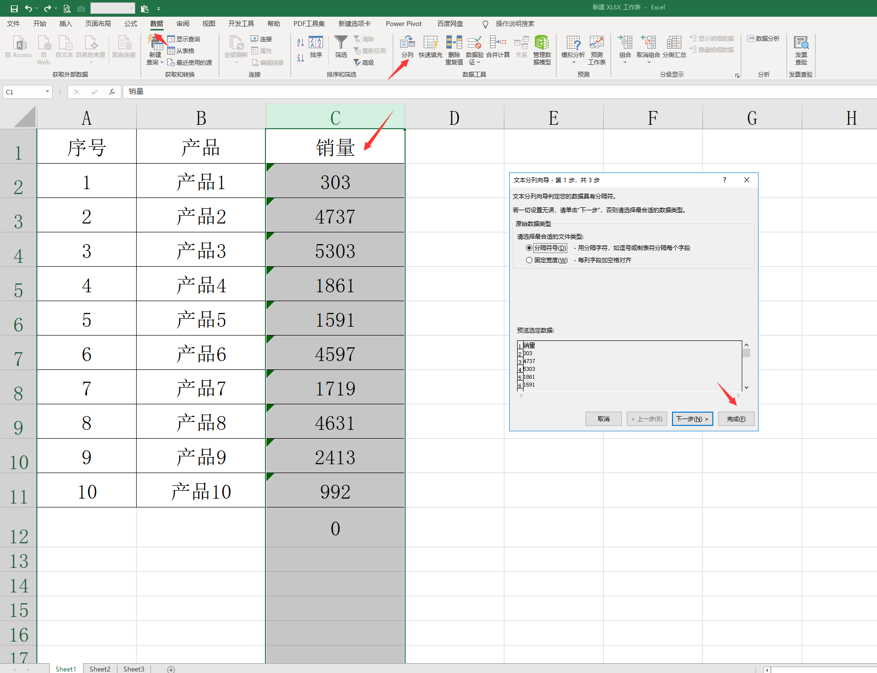Image resolution: width=877 pixels, height=673 pixels.
Task: Click the Save icon in quick access toolbar
Action: [14, 8]
